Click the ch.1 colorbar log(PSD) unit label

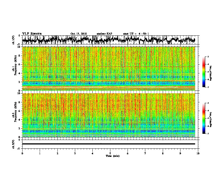click(x=211, y=73)
